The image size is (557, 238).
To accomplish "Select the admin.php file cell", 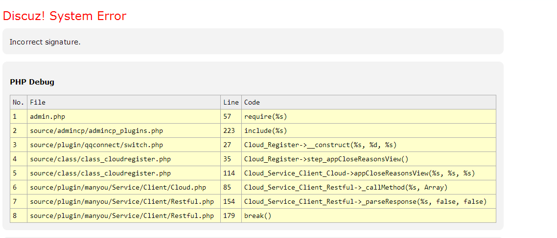I will tap(124, 116).
